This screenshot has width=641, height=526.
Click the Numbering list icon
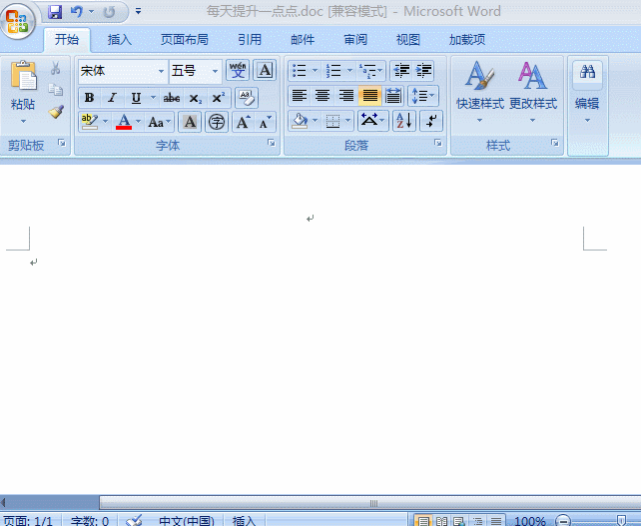click(334, 70)
